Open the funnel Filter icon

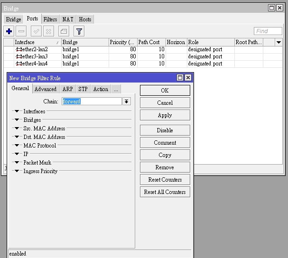79,31
